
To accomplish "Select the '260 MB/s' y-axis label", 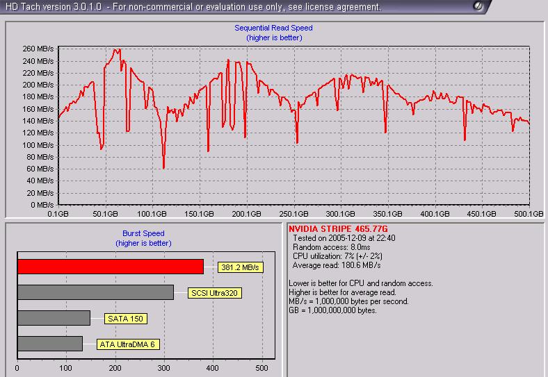I will 38,49.
